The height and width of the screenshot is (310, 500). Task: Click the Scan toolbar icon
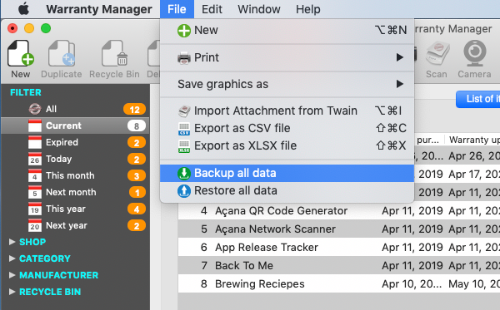point(437,53)
